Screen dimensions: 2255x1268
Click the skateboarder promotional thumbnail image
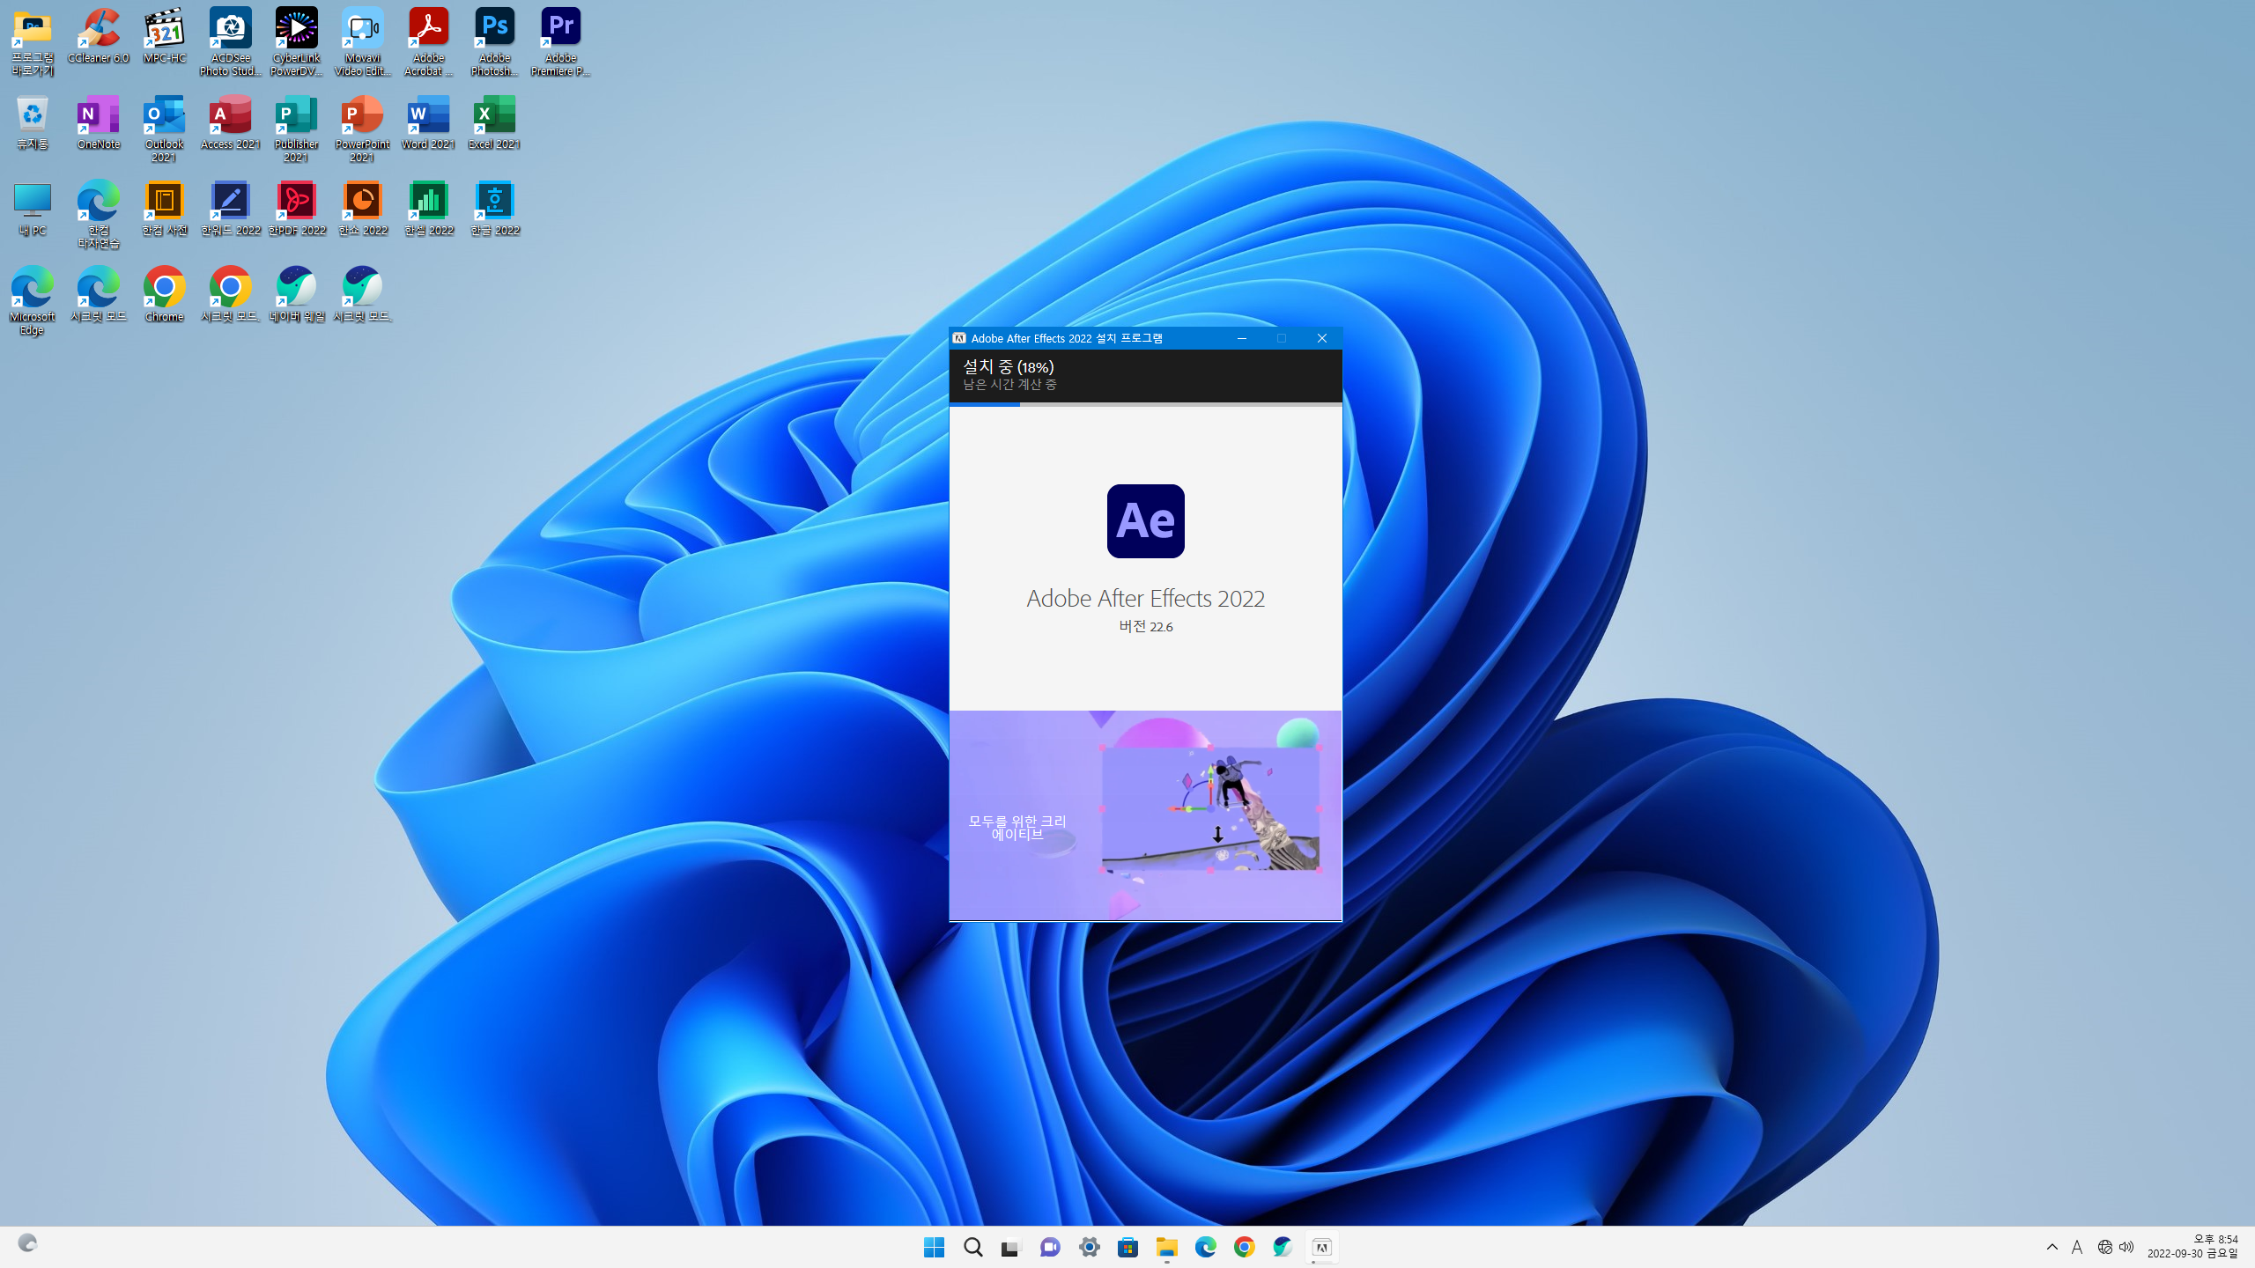click(x=1209, y=808)
